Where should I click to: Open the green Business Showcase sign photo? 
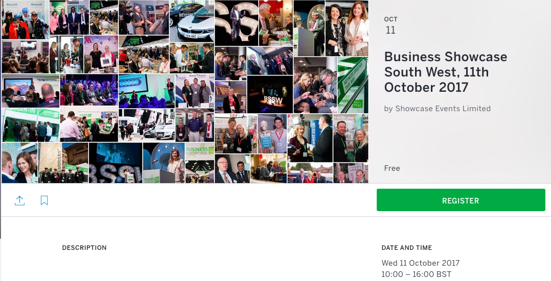[199, 163]
